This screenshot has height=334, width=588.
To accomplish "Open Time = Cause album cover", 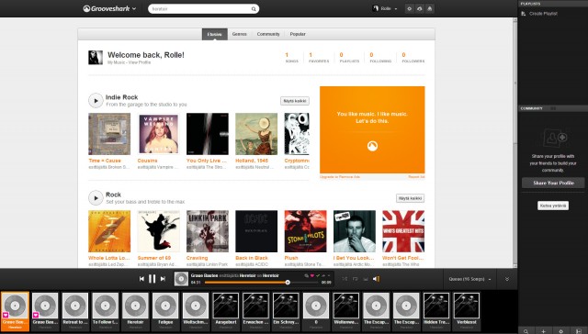I will pyautogui.click(x=109, y=134).
